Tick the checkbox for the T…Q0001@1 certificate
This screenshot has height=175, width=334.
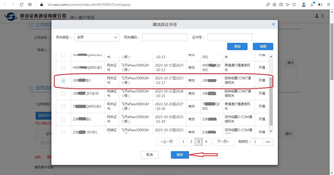(63, 106)
